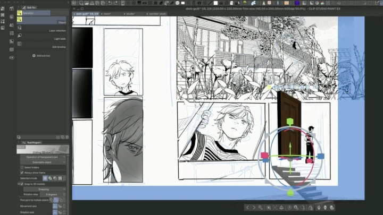
Task: Click the green top handle of 3D manipulator
Action: (x=290, y=122)
